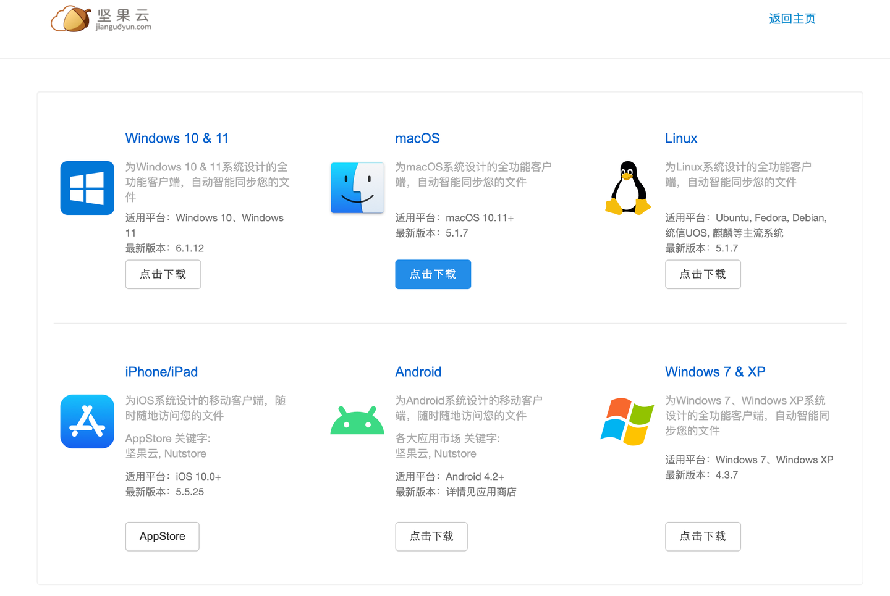Click the text 适用平台：macOS 10.11+
Screen dimensions: 890x596
(x=454, y=218)
